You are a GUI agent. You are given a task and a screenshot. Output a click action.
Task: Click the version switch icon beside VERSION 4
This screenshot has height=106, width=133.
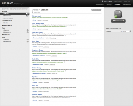[23, 3]
